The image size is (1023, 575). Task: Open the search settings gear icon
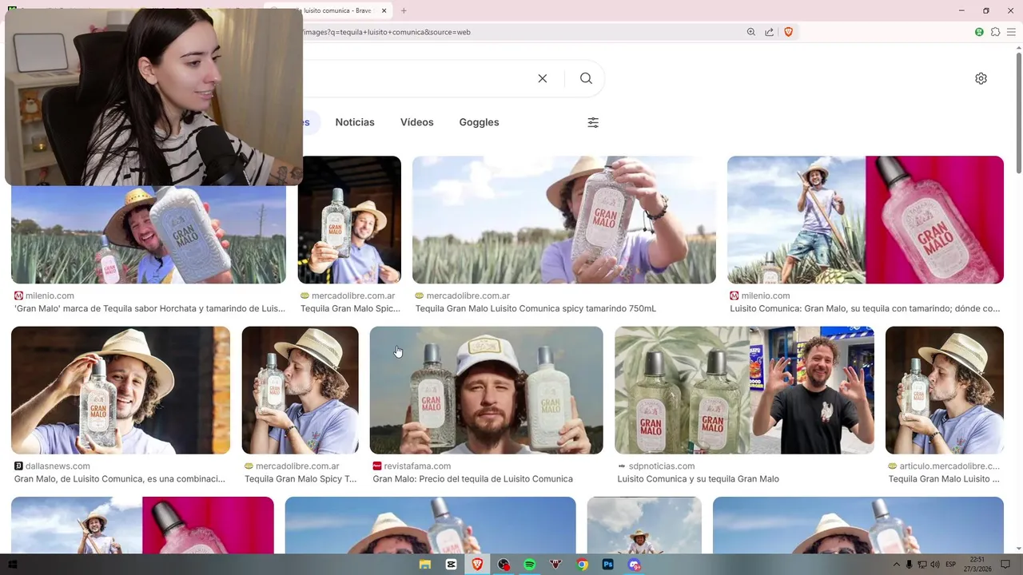coord(981,78)
